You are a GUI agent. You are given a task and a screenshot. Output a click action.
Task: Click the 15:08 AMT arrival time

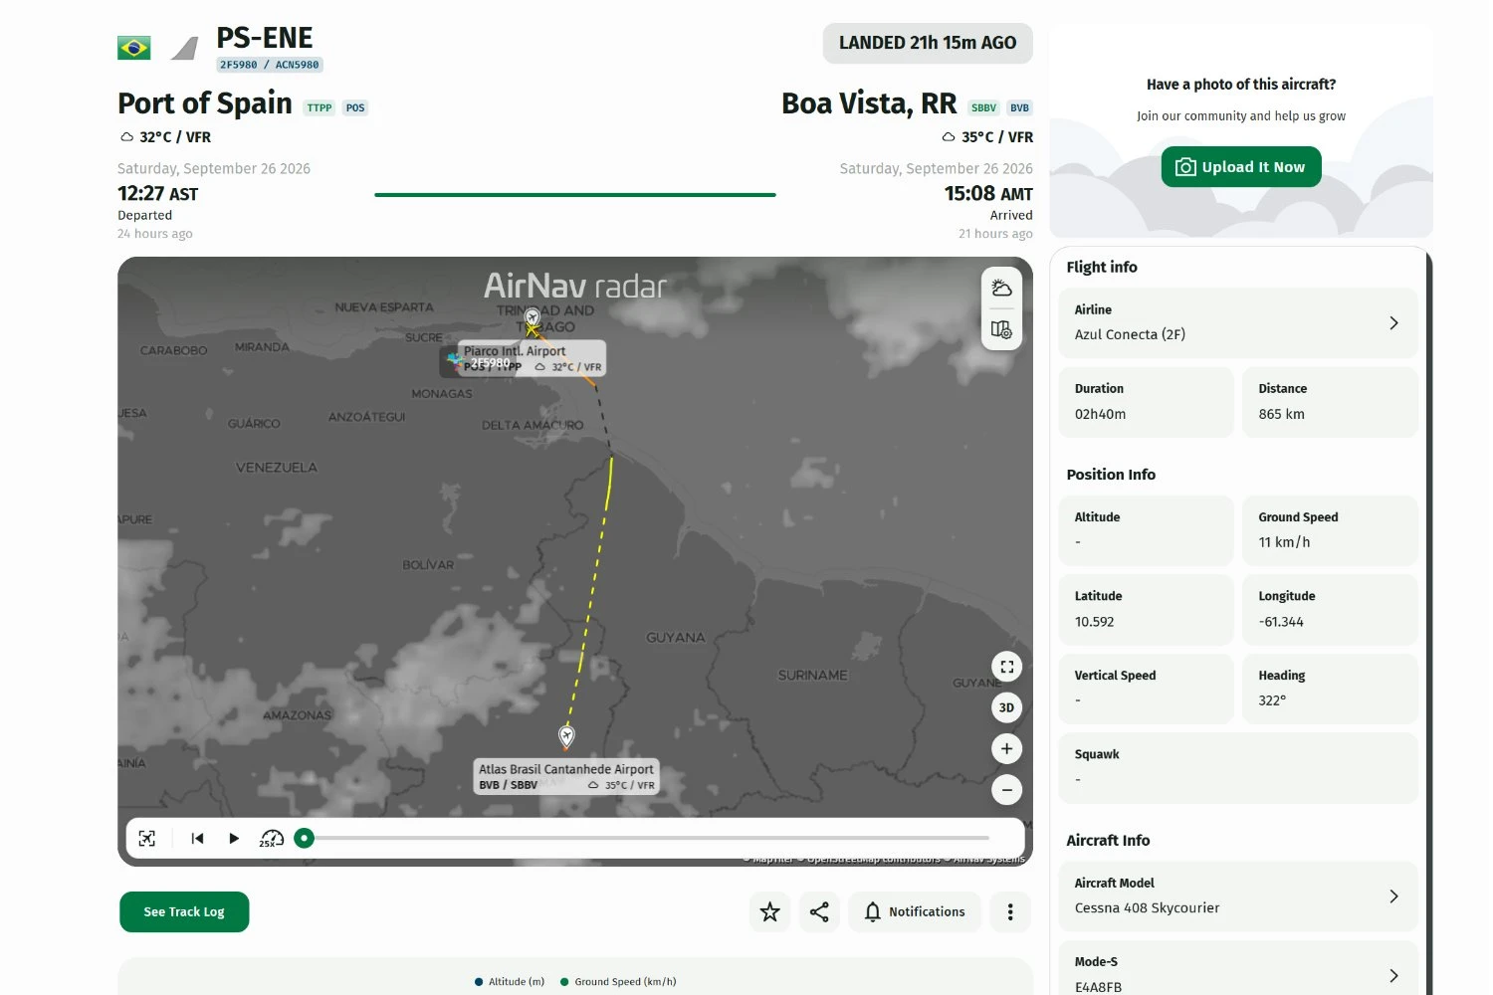click(988, 194)
